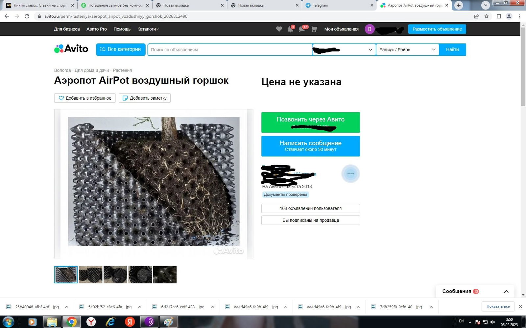
Task: Open the Авито Pro menu item
Action: [97, 29]
